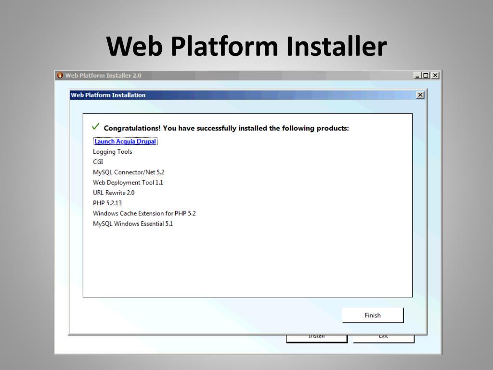This screenshot has width=493, height=370.
Task: Select the URL Rewrite 2.0 entry
Action: point(114,193)
